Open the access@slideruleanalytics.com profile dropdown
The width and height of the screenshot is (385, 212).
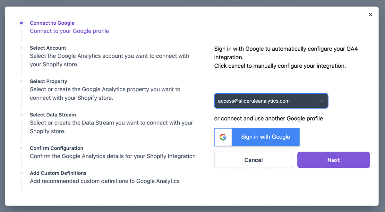[x=271, y=101]
